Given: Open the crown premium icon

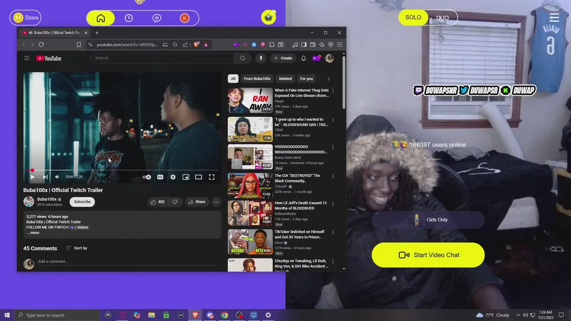Looking at the screenshot, I should [x=269, y=17].
